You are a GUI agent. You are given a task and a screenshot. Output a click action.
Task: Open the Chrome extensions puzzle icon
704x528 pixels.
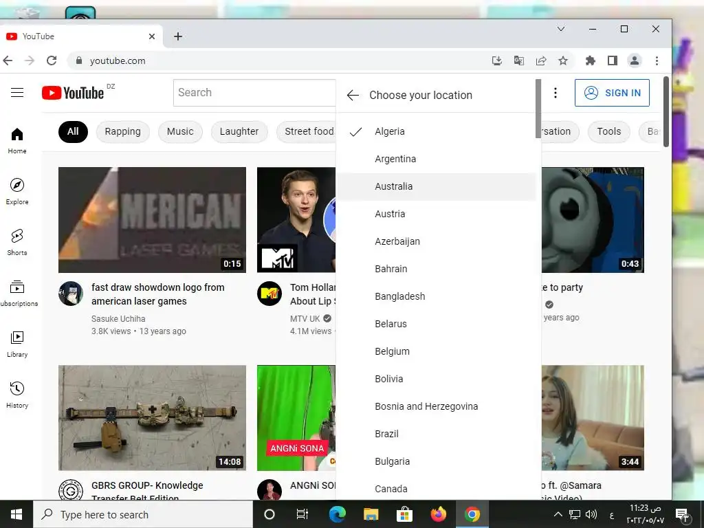(591, 60)
